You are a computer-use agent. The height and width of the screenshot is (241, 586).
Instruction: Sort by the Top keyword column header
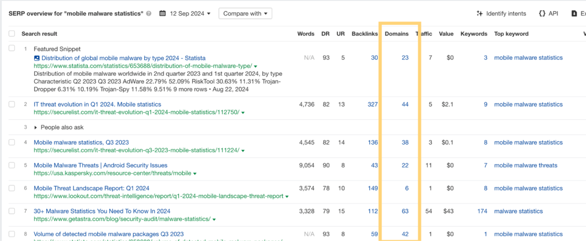[x=511, y=34]
